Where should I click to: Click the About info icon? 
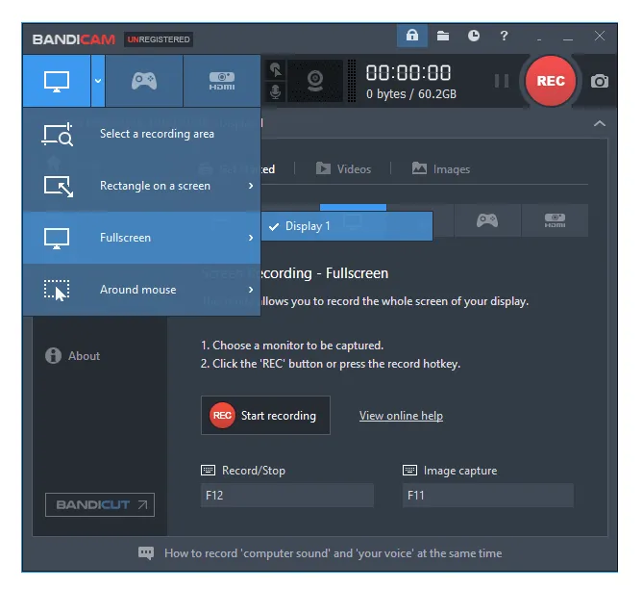coord(53,356)
